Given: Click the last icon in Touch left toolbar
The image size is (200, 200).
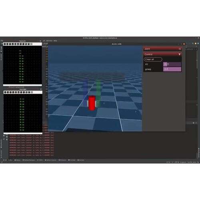Looking at the screenshot, I should coord(31,44).
